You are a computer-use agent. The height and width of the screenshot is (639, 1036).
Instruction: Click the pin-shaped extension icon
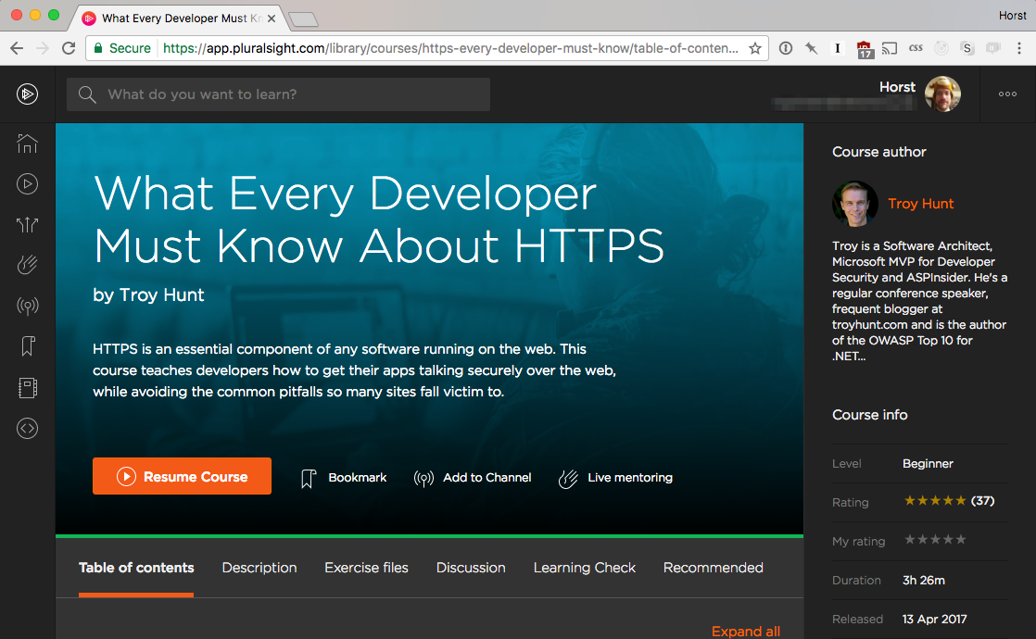pyautogui.click(x=812, y=48)
